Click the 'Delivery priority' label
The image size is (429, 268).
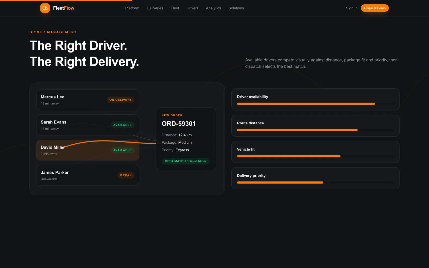pyautogui.click(x=251, y=176)
